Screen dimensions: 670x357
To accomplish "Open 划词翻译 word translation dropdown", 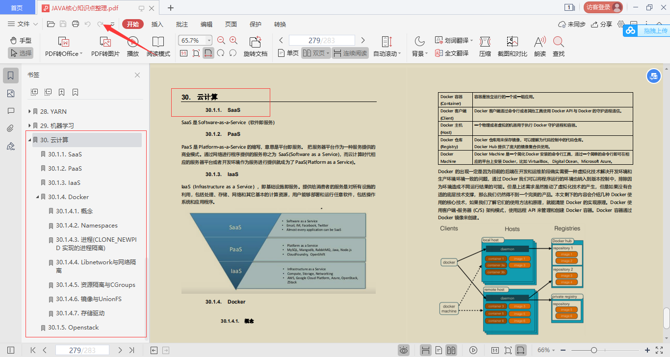I will [x=453, y=41].
